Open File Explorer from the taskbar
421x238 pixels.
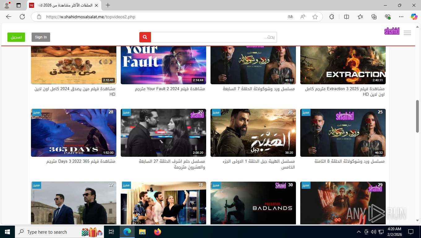tap(142, 232)
